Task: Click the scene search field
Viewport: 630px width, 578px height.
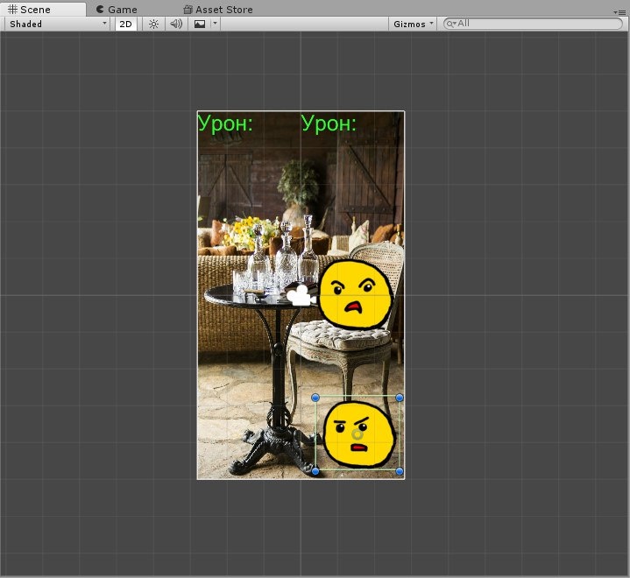Action: click(533, 24)
